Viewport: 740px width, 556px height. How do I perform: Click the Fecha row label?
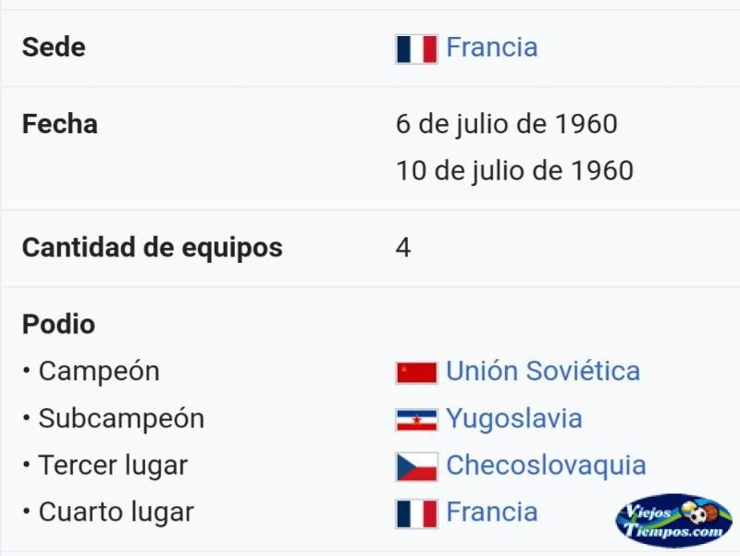60,124
